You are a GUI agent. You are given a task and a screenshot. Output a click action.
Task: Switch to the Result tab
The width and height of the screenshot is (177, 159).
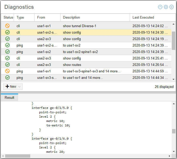[x=10, y=98]
